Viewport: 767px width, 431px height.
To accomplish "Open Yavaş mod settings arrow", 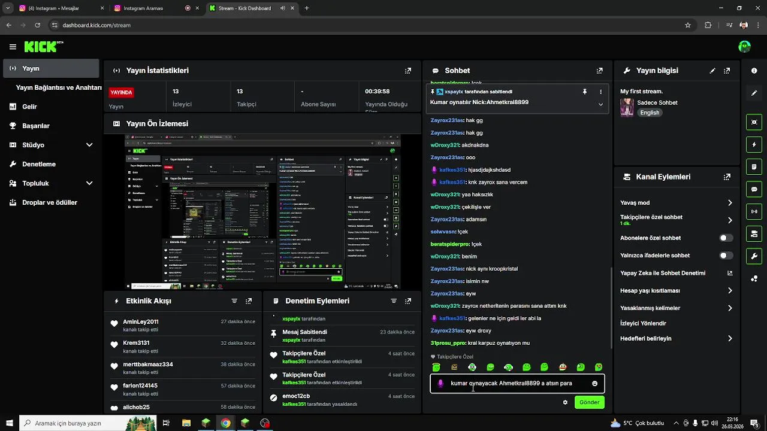I will tap(730, 203).
